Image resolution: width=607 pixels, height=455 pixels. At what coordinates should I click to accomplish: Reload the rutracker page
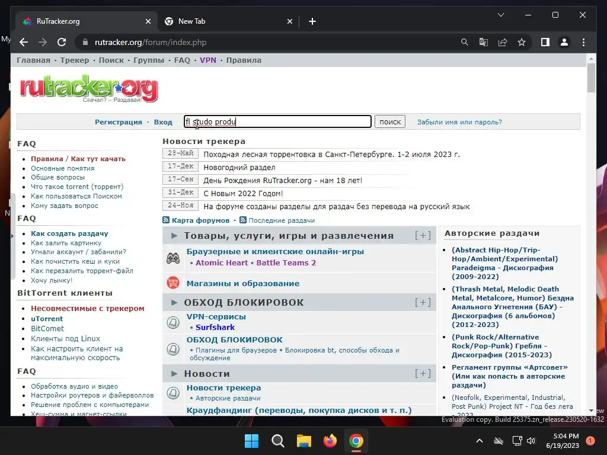click(62, 42)
